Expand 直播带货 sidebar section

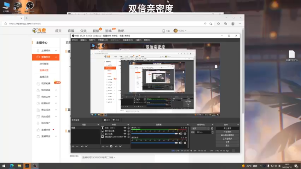[56, 136]
